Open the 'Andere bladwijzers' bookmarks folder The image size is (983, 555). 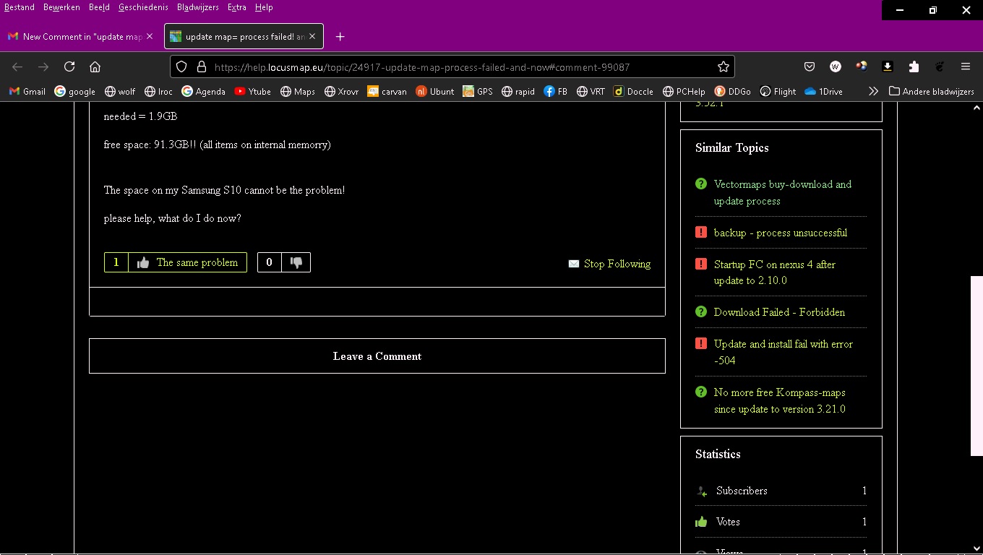point(931,91)
